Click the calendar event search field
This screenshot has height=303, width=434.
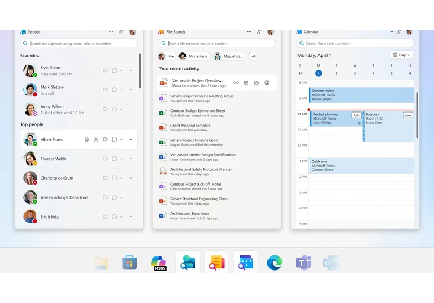355,43
